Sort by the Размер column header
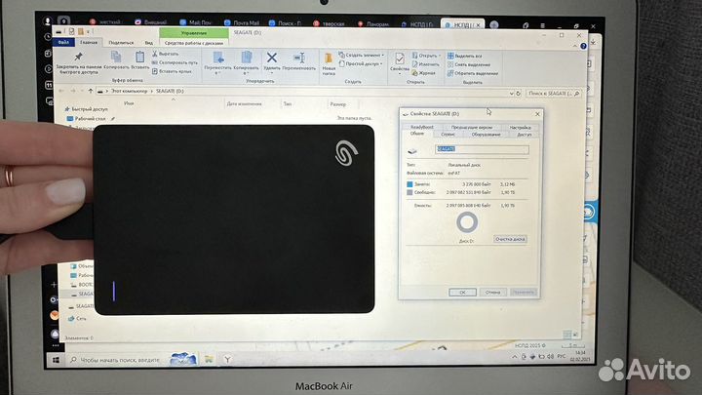Screen dimensions: 702x395 point(337,104)
